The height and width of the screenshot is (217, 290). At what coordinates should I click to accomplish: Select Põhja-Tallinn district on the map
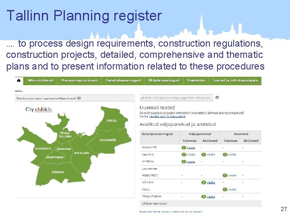(65, 135)
